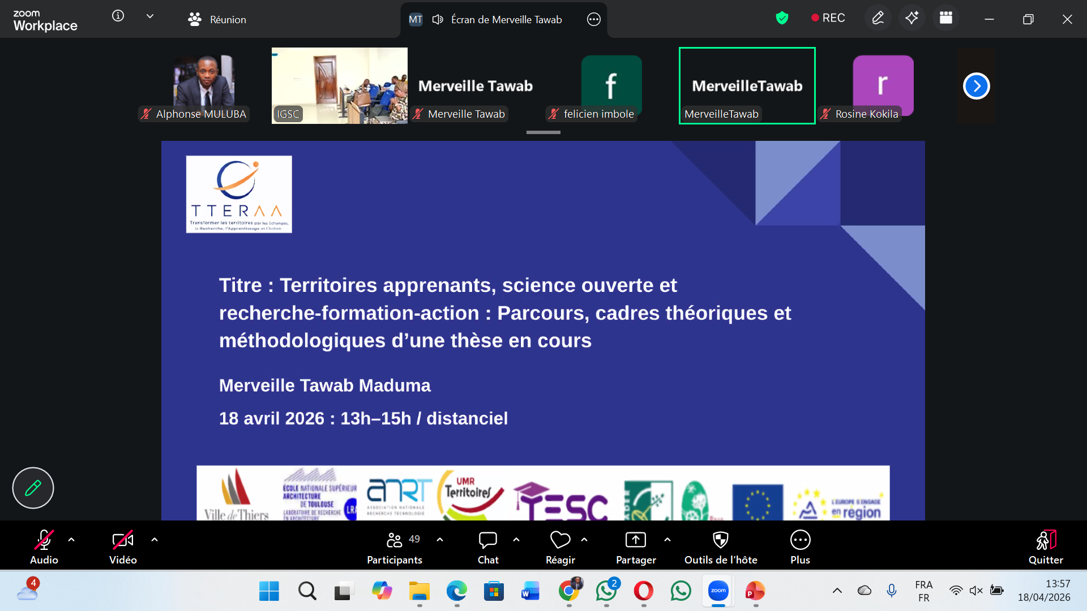Share your screen with Partager
Viewport: 1087px width, 611px height.
(635, 545)
